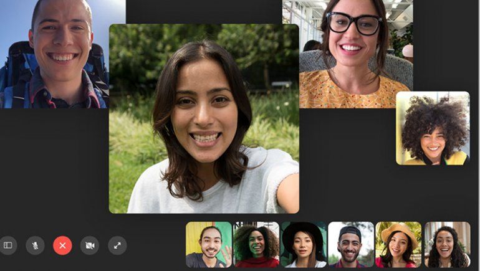Mute the microphone
The width and height of the screenshot is (480, 271).
[x=35, y=245]
